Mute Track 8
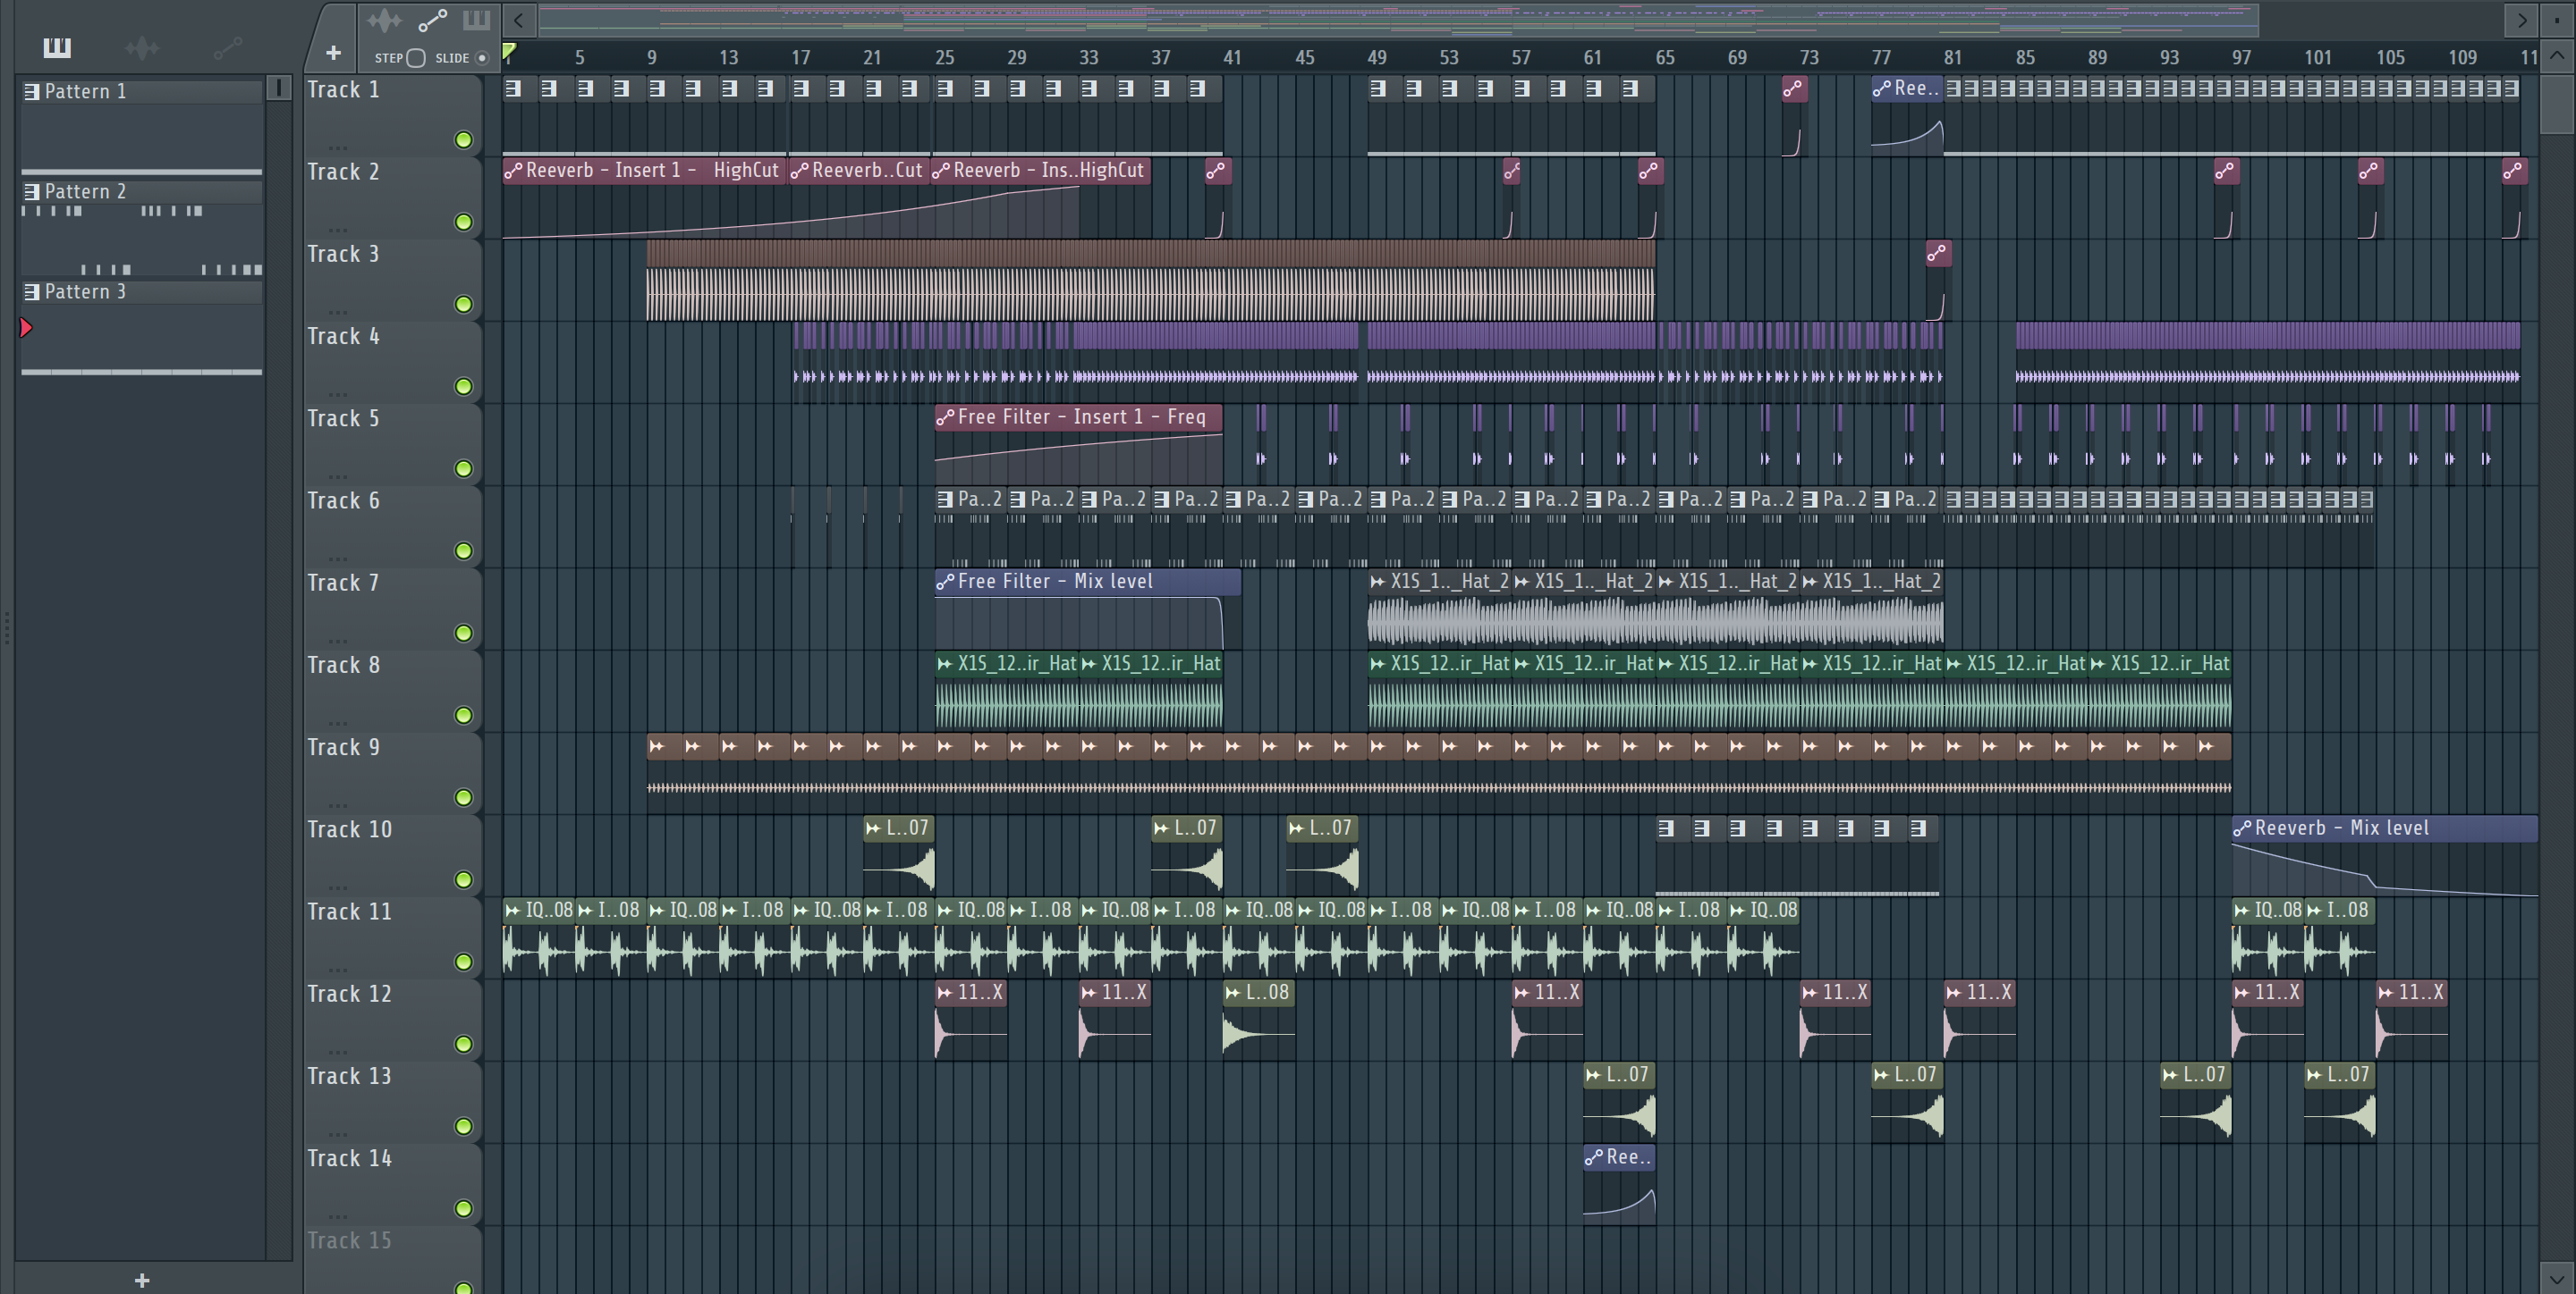The image size is (2576, 1294). coord(463,716)
